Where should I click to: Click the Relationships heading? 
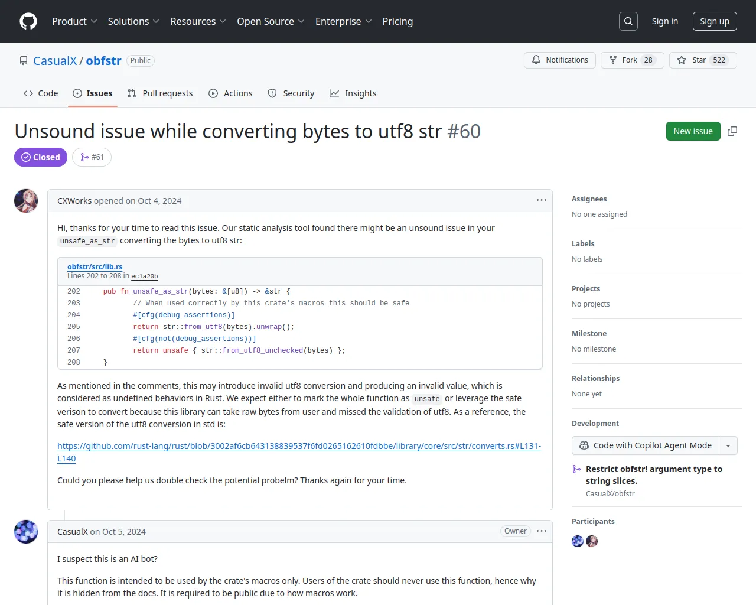click(595, 379)
